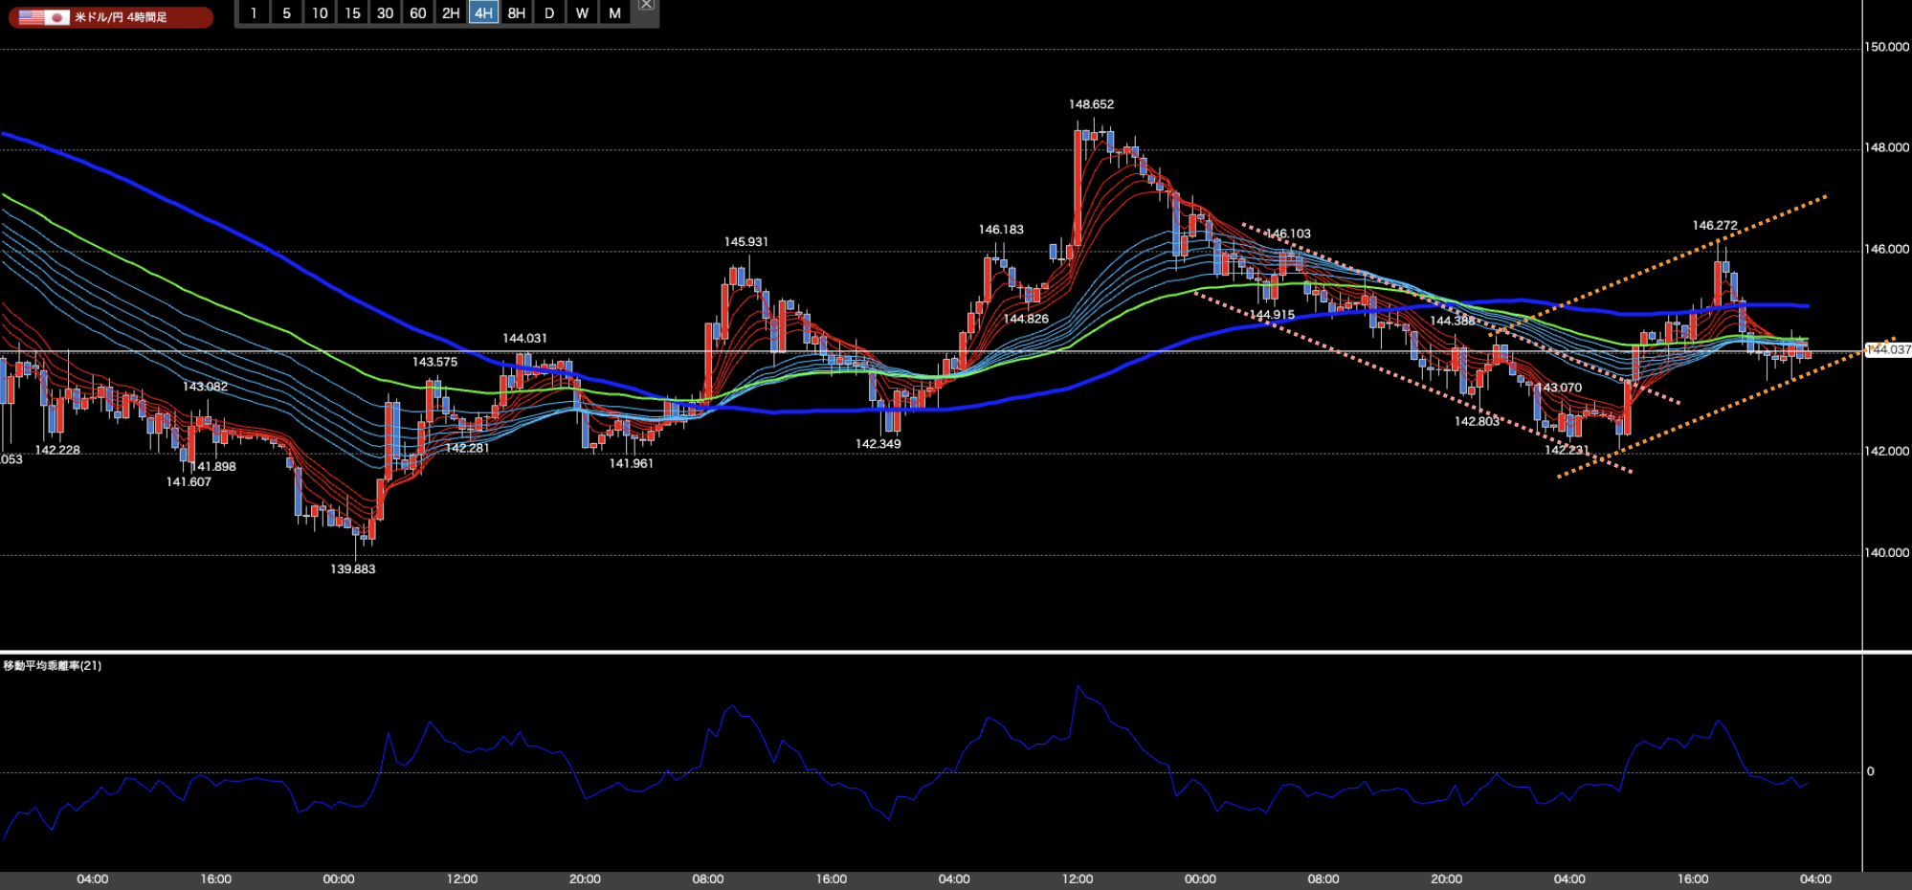Click the 146.103 price label
The image size is (1912, 890).
(x=1288, y=234)
